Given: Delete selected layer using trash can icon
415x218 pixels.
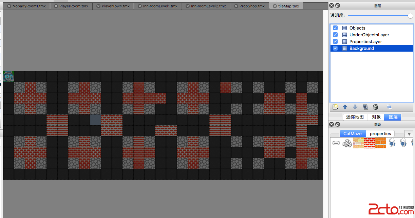Looking at the screenshot, I should pyautogui.click(x=376, y=107).
